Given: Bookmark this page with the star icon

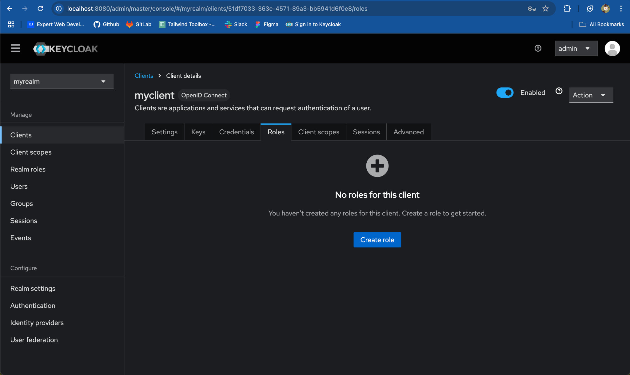Looking at the screenshot, I should click(x=545, y=9).
